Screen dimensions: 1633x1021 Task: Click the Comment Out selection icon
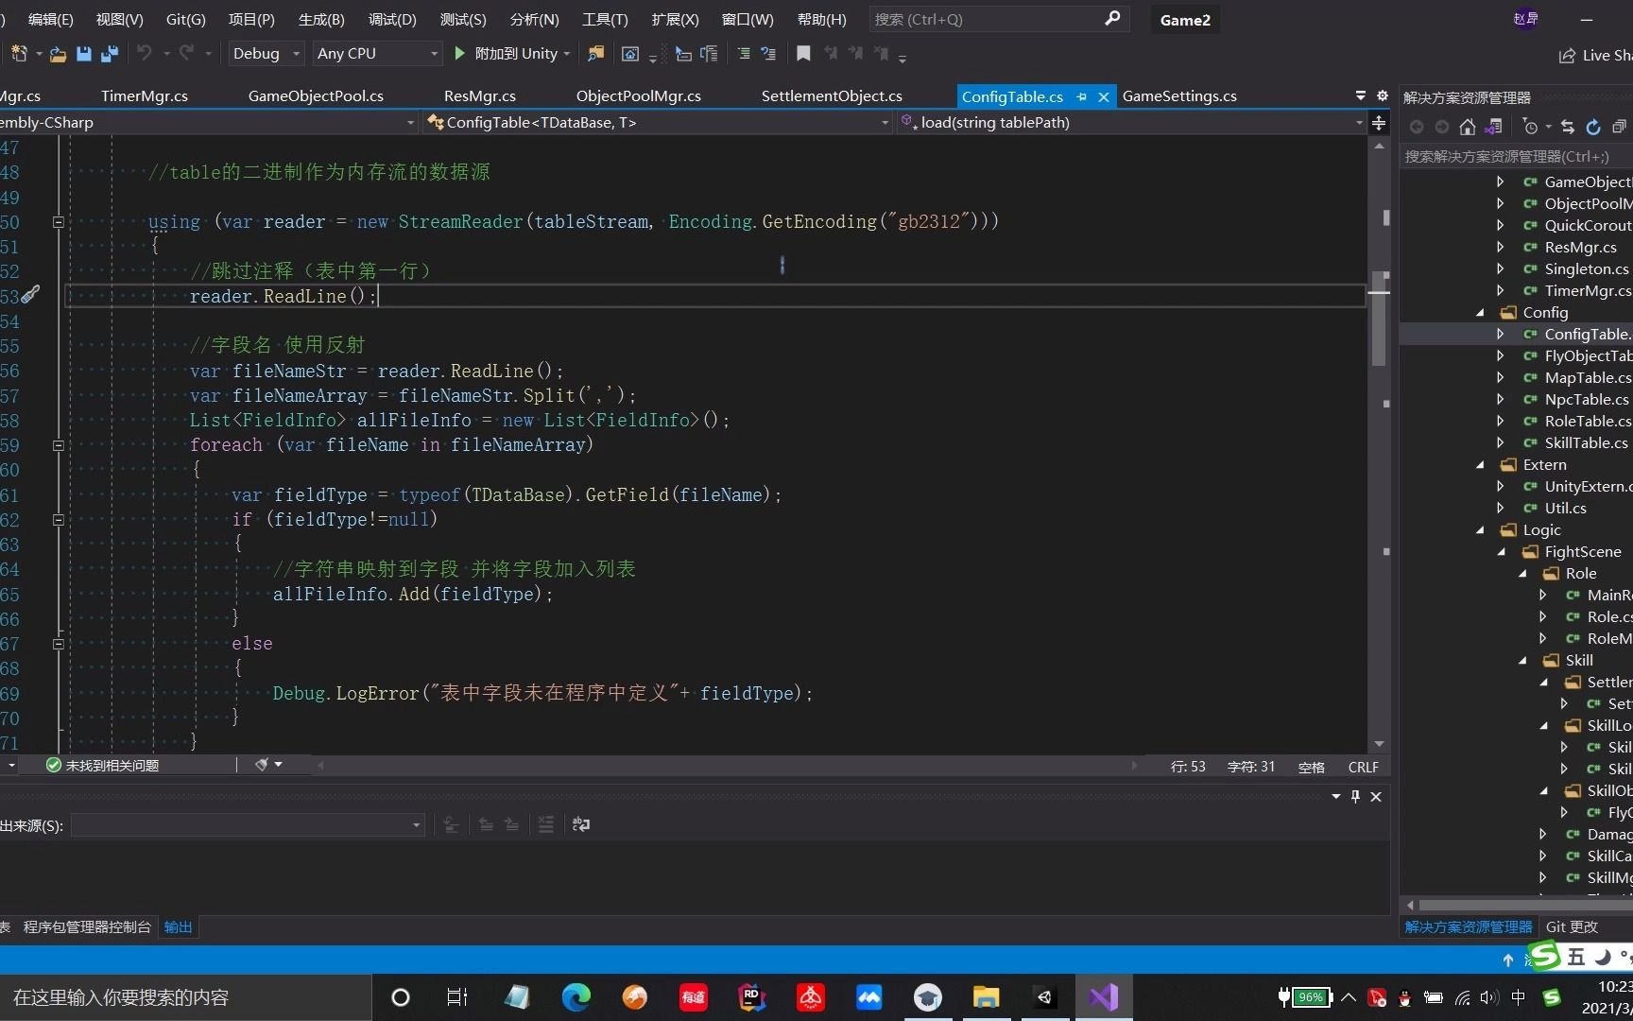[x=746, y=54]
